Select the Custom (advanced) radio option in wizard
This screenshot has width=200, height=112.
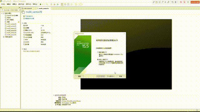pos(98,59)
